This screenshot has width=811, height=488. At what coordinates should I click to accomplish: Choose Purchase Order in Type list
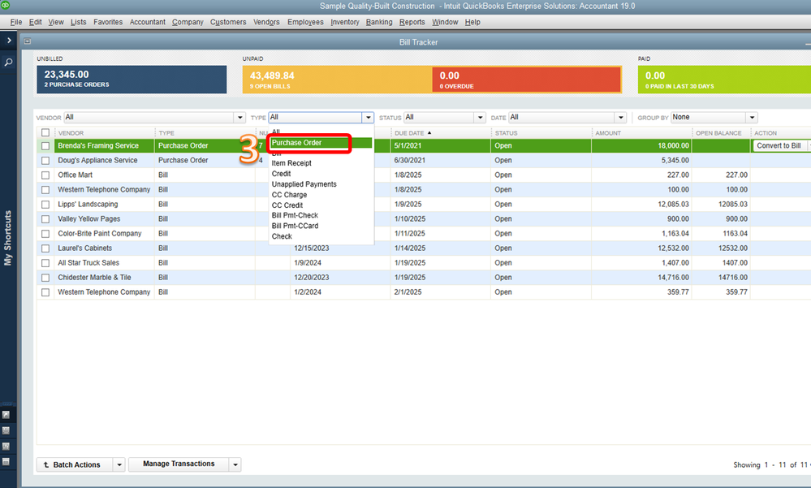click(296, 143)
